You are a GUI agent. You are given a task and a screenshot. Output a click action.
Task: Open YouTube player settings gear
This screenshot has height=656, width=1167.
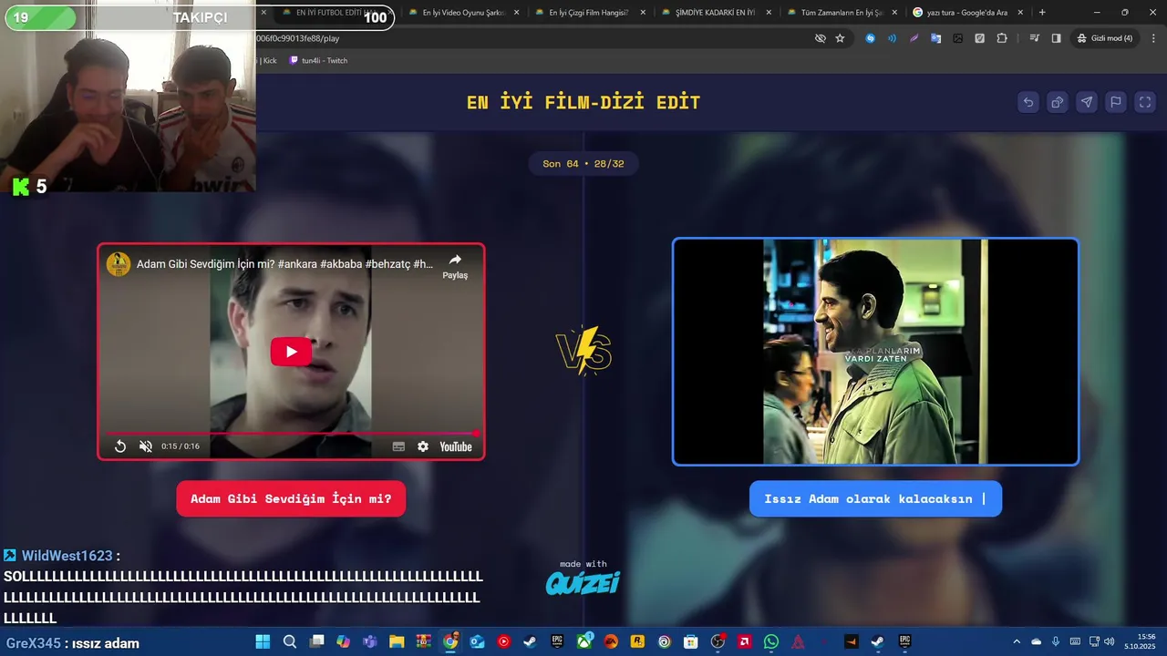pyautogui.click(x=423, y=446)
